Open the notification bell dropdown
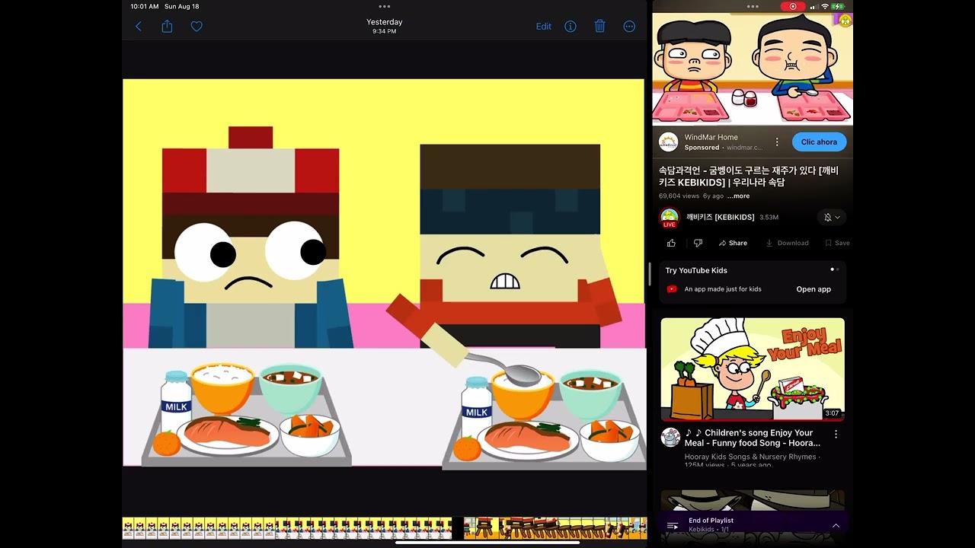Screen dimensions: 975x548 (x=832, y=218)
